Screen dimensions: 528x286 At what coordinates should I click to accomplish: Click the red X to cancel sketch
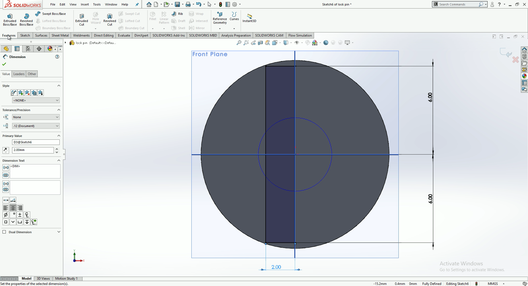pos(515,59)
